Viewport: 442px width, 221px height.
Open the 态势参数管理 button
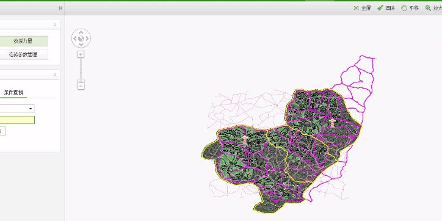coord(23,55)
